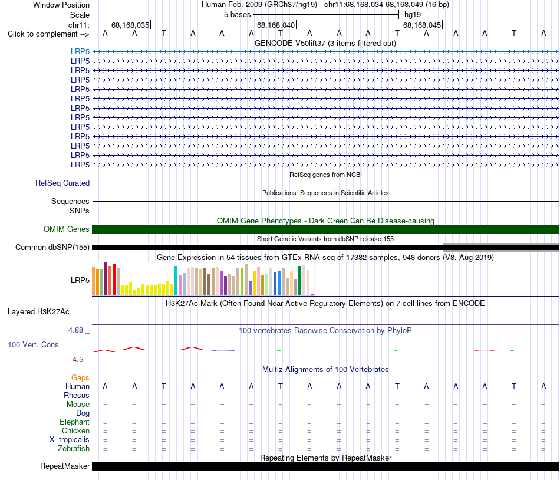Click the chr11:68,168,034-68,168,049 (16 bp) position text
The width and height of the screenshot is (560, 480).
tap(387, 5)
